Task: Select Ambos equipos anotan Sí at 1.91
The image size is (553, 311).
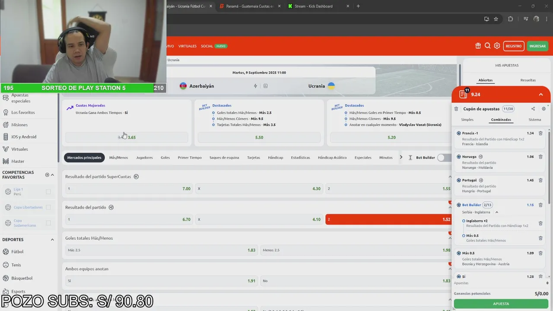Action: [162, 281]
